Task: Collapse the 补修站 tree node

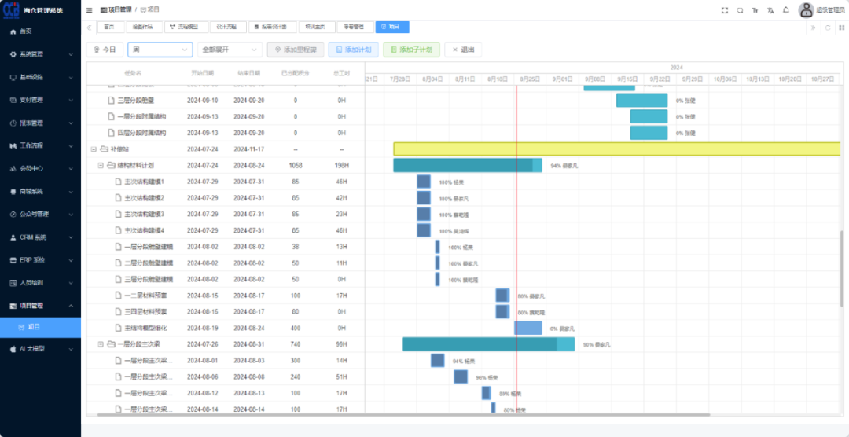Action: (94, 149)
